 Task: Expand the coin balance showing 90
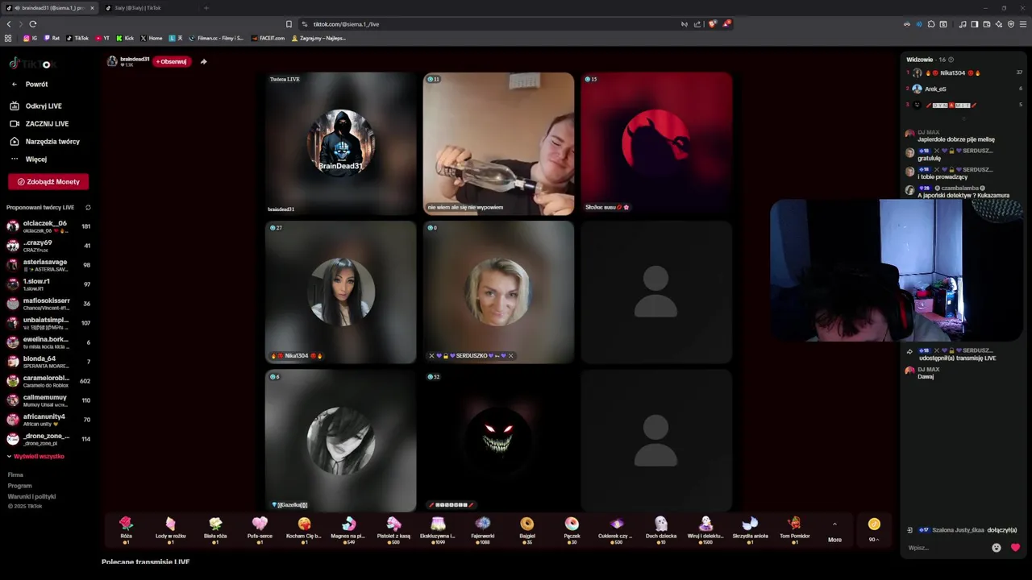tap(874, 531)
